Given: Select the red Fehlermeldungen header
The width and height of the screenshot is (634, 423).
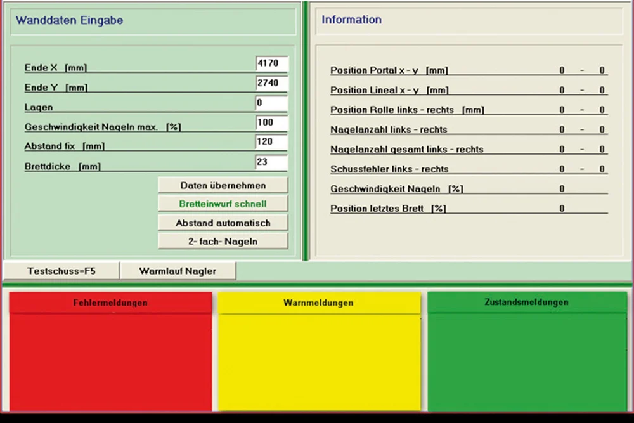Looking at the screenshot, I should pos(110,303).
